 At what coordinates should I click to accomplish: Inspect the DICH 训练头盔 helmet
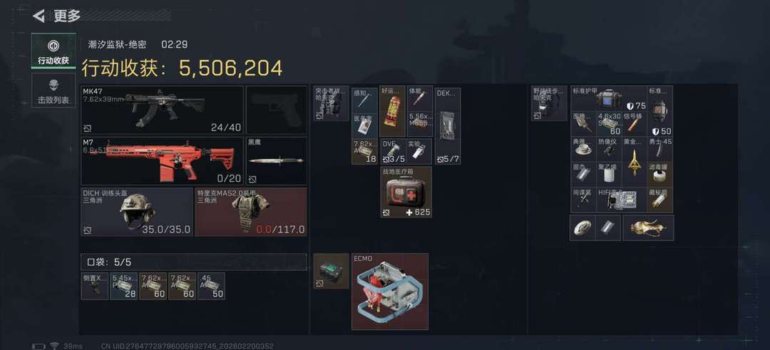pos(137,212)
